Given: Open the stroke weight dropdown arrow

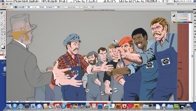Looking at the screenshot, I should (x=29, y=7).
